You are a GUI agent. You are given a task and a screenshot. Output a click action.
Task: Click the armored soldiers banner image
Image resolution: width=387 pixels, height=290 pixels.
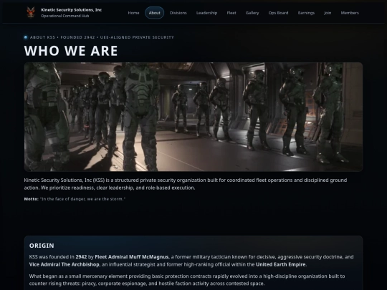193,117
